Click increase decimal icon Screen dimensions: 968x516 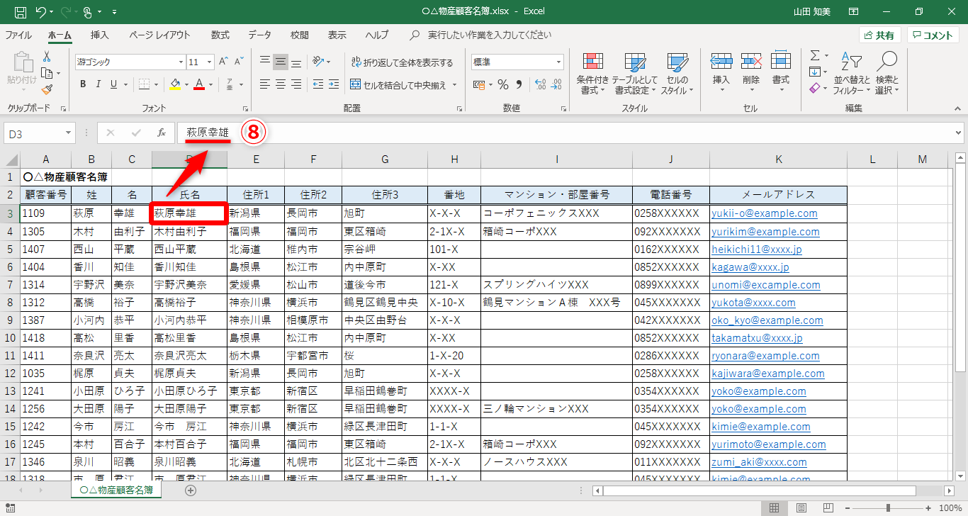[x=540, y=85]
